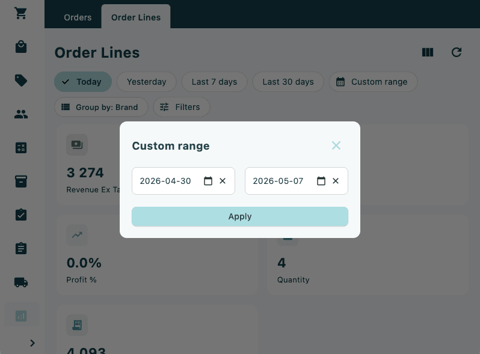Switch to the Orders tab
The width and height of the screenshot is (480, 354).
[x=78, y=17]
